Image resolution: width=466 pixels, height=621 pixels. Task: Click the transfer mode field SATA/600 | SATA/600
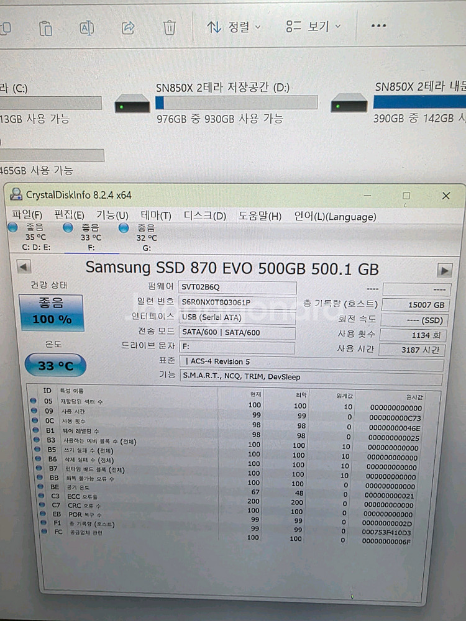pyautogui.click(x=237, y=333)
